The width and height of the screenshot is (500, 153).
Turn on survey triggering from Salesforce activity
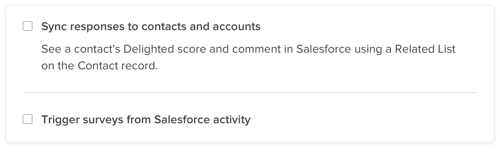pos(27,119)
